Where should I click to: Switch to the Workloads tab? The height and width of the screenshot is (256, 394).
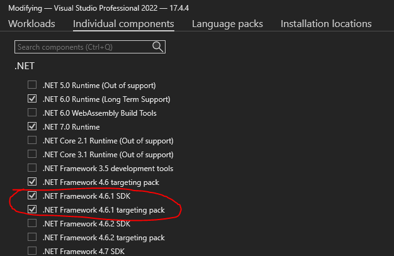31,24
